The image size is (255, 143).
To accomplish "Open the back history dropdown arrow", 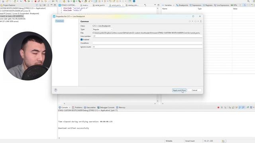I will coord(192,21).
